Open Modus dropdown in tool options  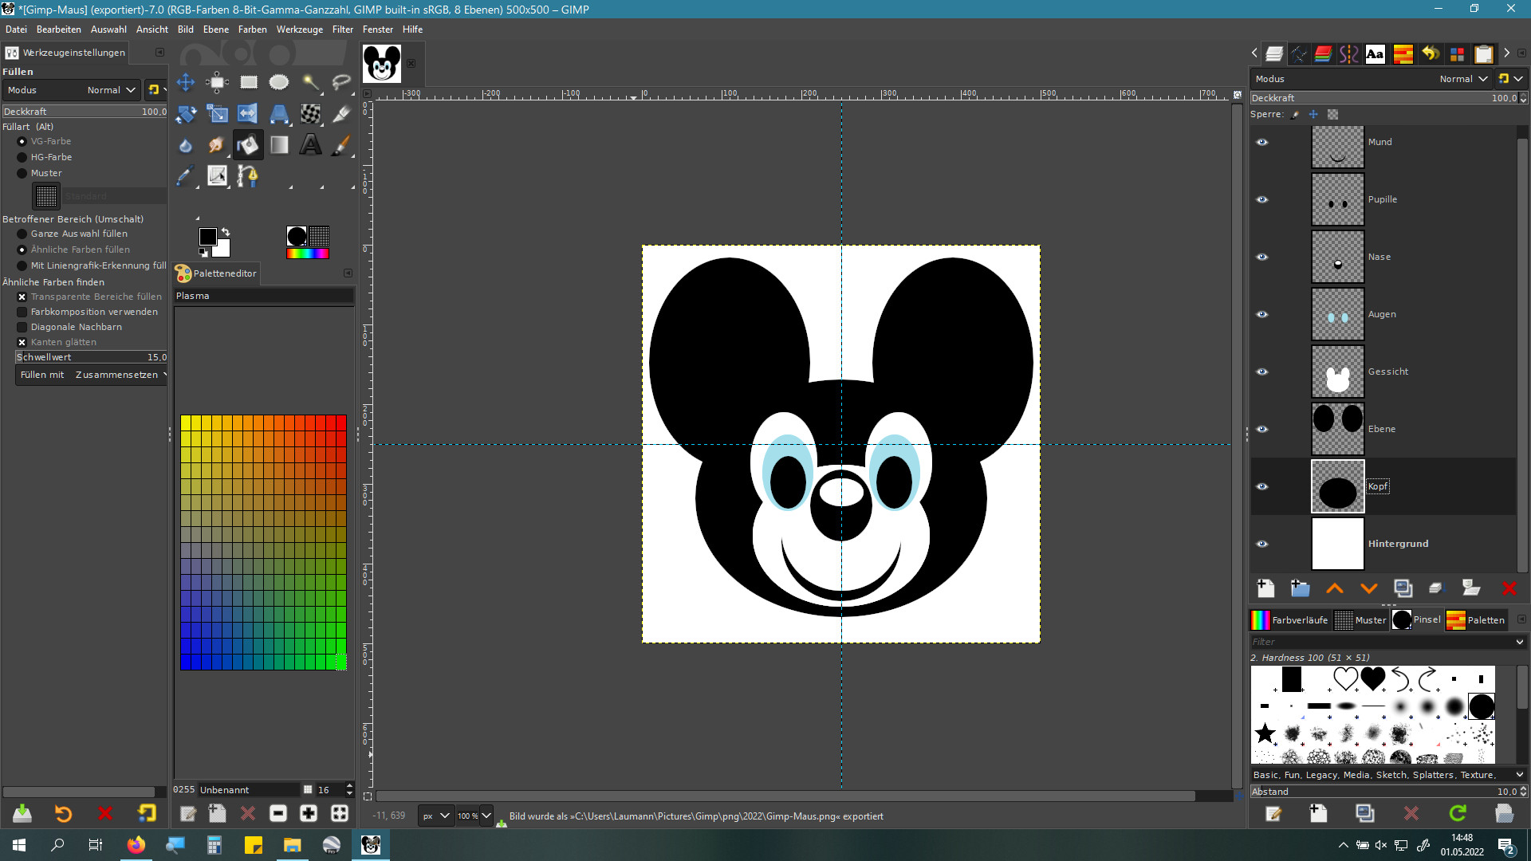(112, 90)
